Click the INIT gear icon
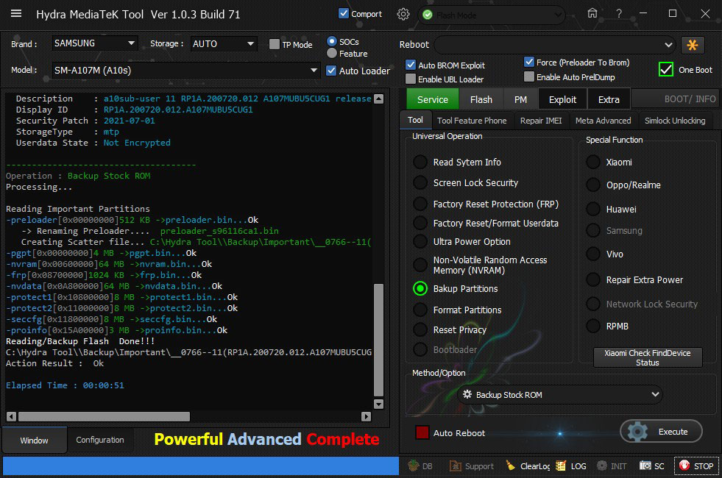This screenshot has height=478, width=722. pyautogui.click(x=601, y=465)
